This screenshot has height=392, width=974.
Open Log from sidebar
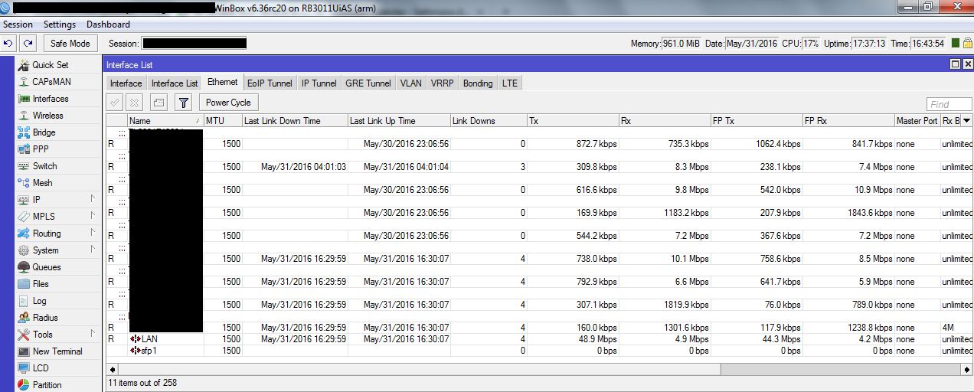39,301
